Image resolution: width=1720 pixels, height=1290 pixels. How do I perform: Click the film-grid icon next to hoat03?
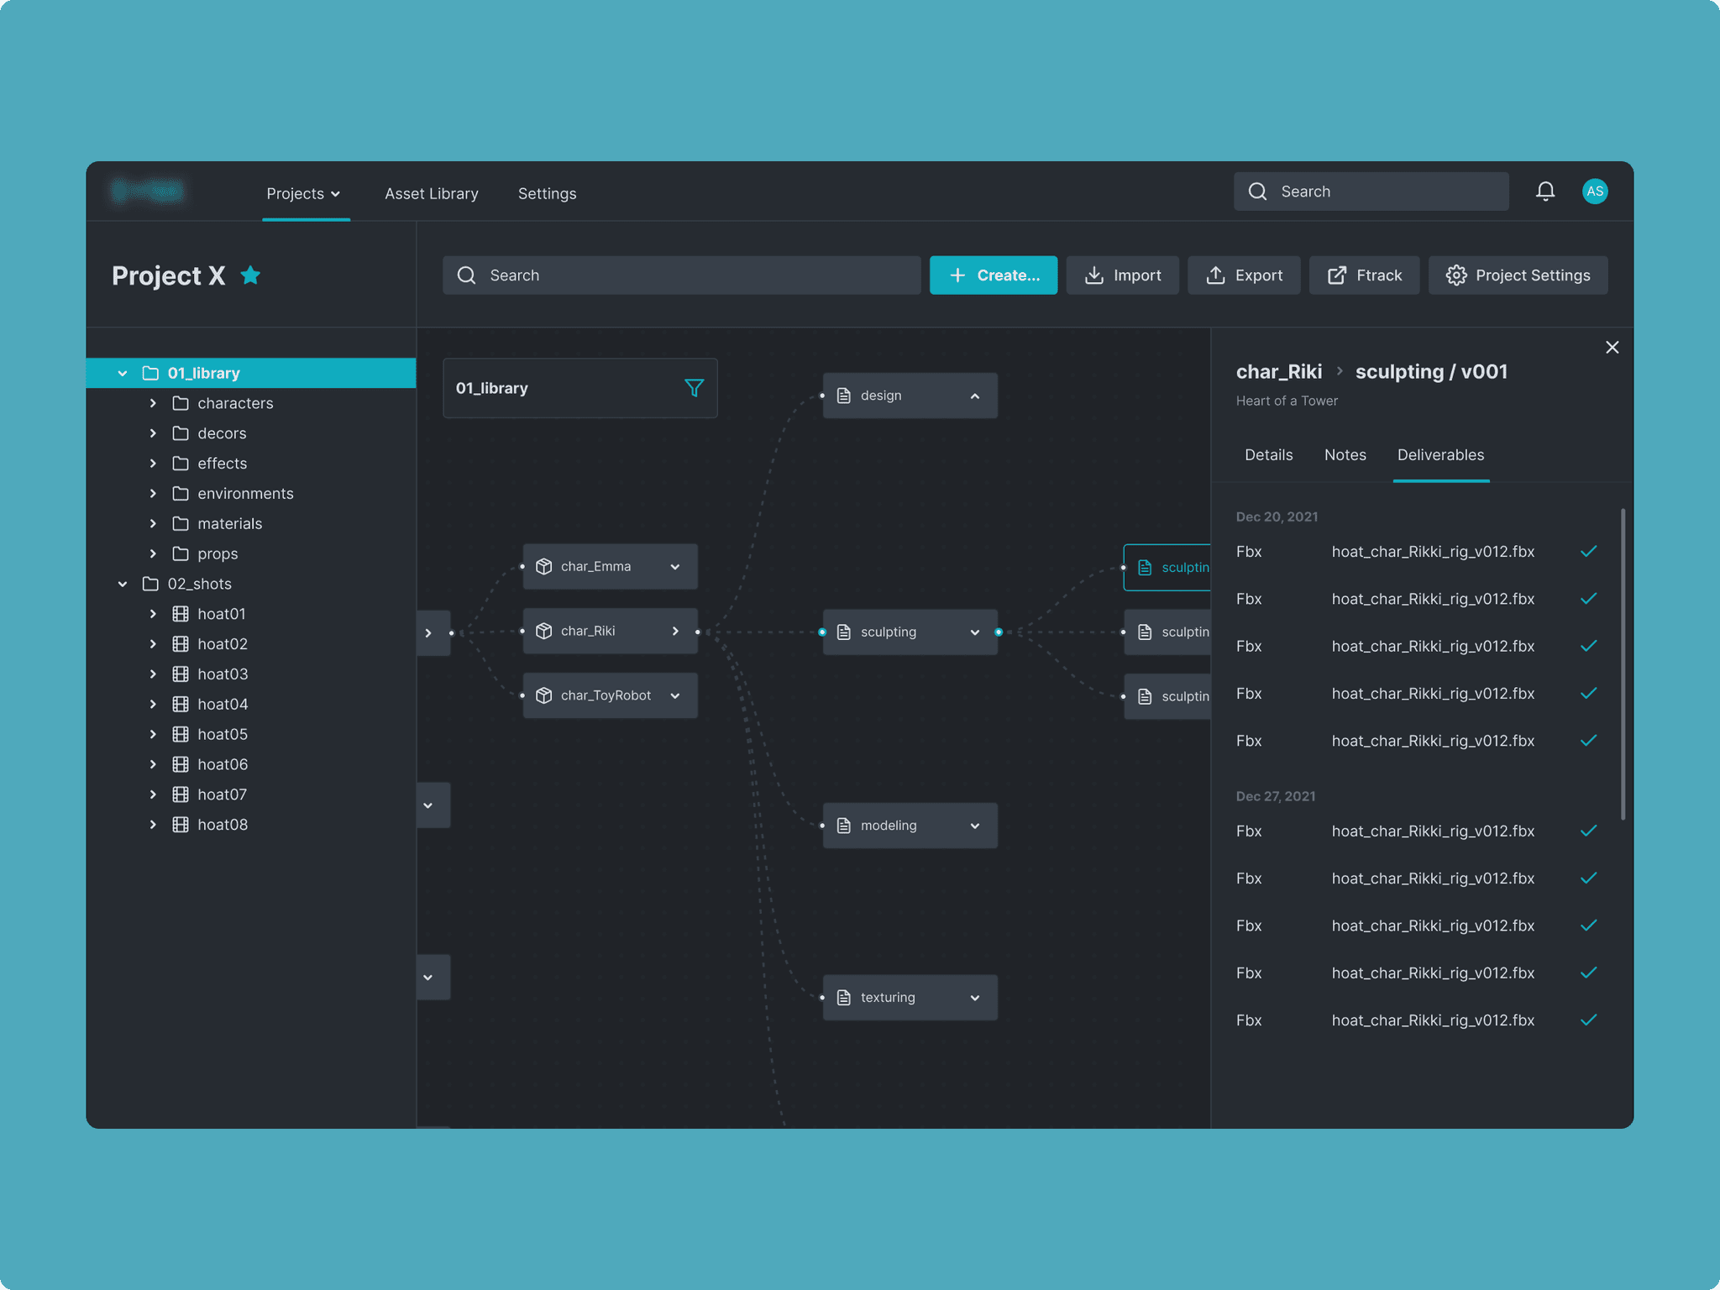click(x=181, y=674)
